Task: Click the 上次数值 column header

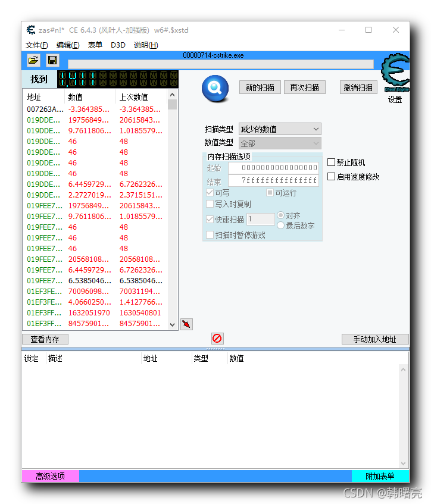Action: (142, 97)
